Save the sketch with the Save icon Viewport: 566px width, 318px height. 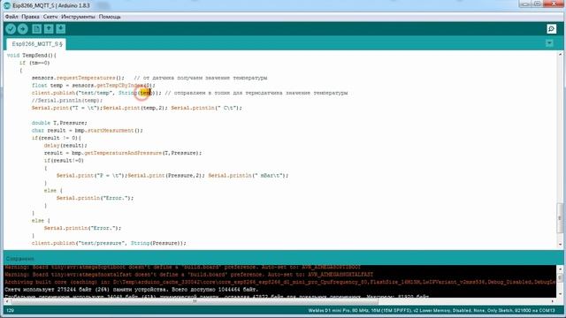coord(61,29)
